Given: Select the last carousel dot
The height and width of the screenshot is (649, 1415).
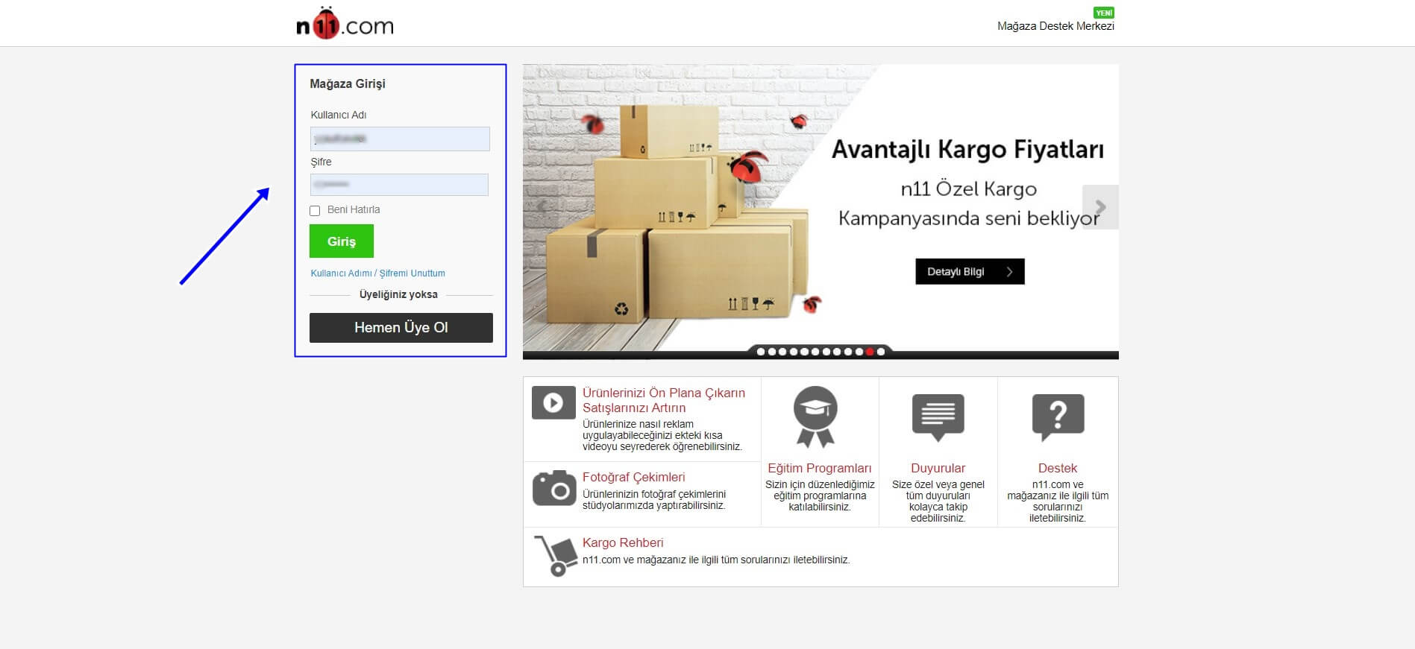Looking at the screenshot, I should (x=881, y=352).
